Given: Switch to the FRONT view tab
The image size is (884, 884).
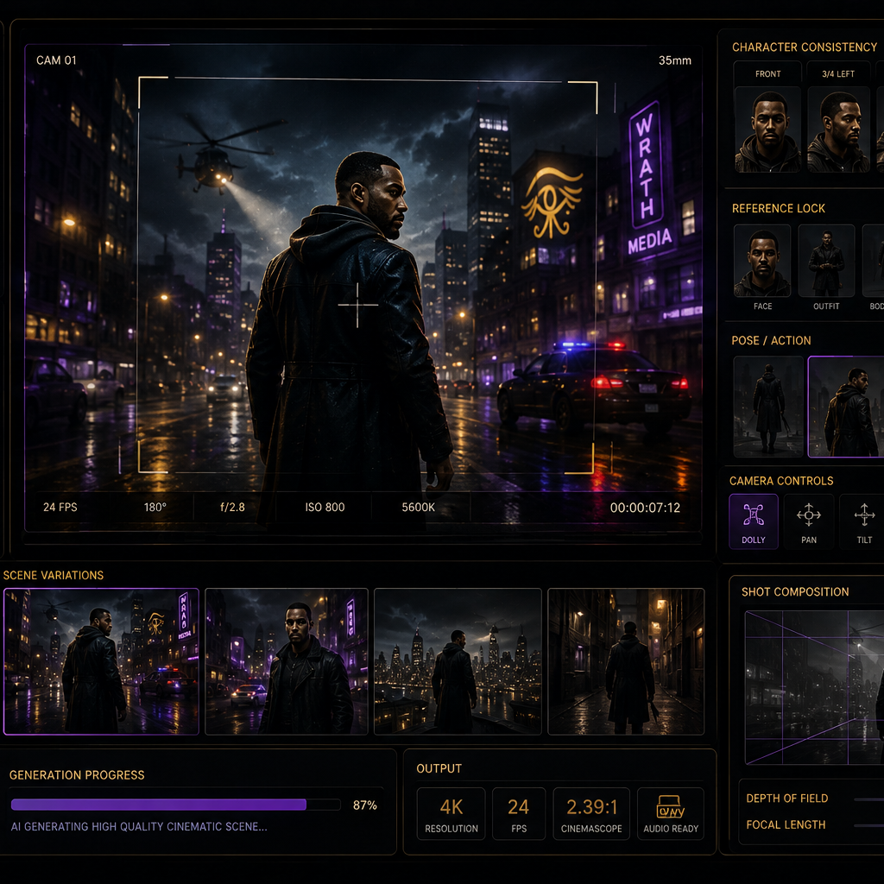Looking at the screenshot, I should (767, 74).
